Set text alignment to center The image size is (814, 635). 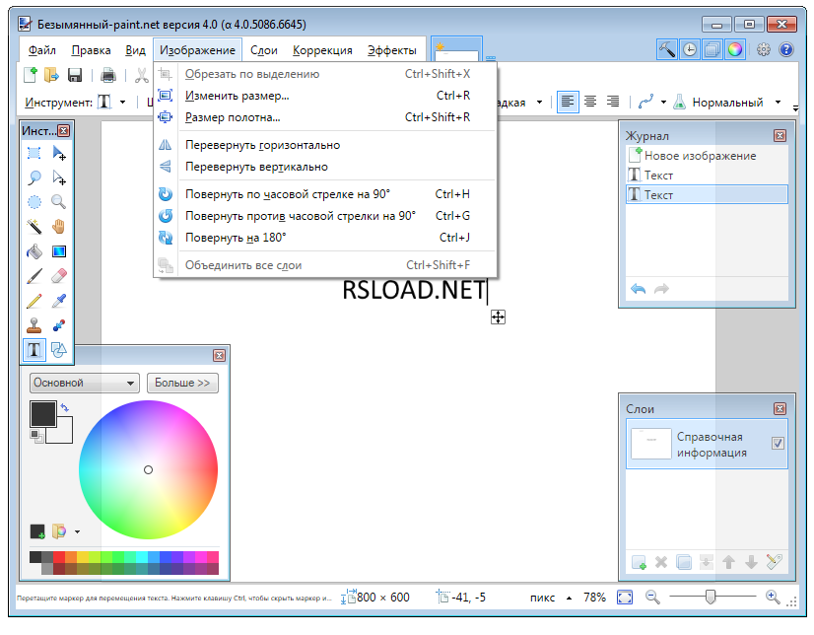(590, 102)
